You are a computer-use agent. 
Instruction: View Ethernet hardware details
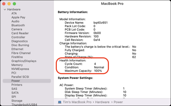point(17,49)
